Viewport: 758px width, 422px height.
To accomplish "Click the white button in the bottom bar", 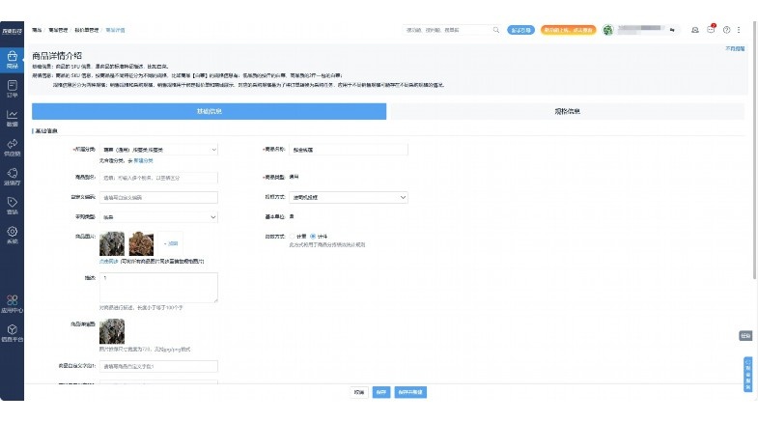I will tap(358, 392).
